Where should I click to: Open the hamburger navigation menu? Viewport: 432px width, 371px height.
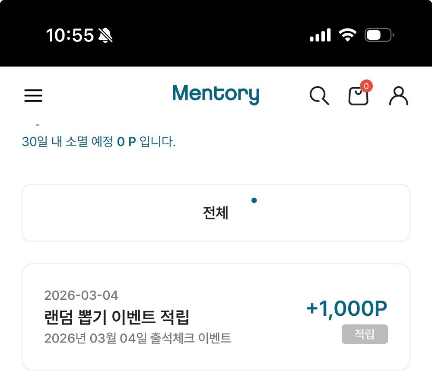point(33,95)
